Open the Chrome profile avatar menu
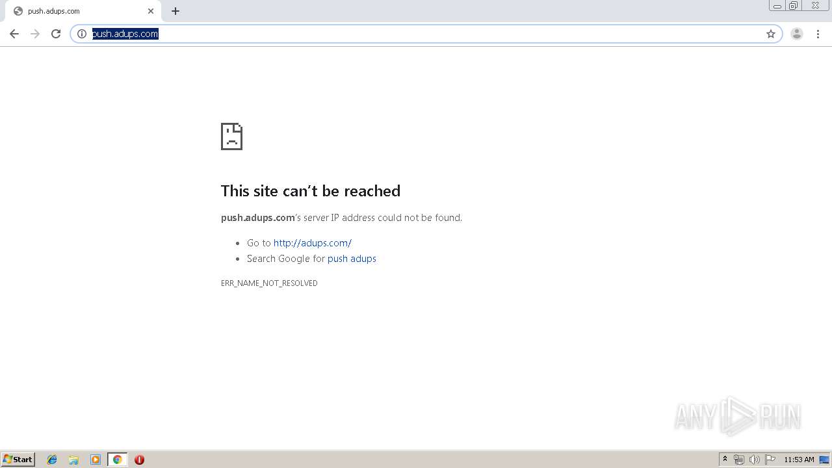 click(x=797, y=34)
